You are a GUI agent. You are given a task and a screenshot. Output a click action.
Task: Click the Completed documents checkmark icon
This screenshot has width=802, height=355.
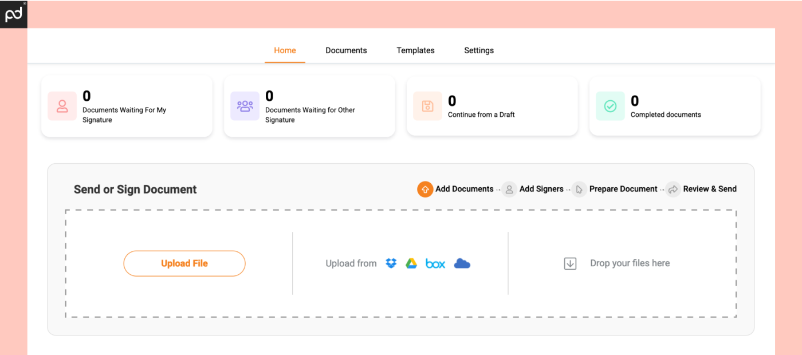(x=610, y=106)
